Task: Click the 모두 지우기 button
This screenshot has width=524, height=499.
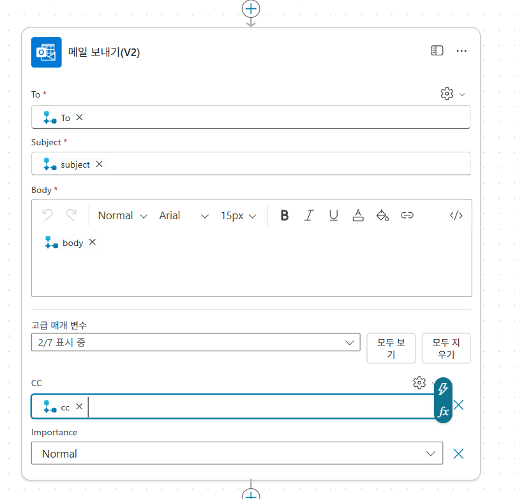Action: click(x=446, y=348)
